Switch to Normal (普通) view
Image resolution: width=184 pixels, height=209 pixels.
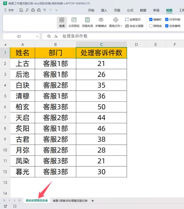[62, 22]
